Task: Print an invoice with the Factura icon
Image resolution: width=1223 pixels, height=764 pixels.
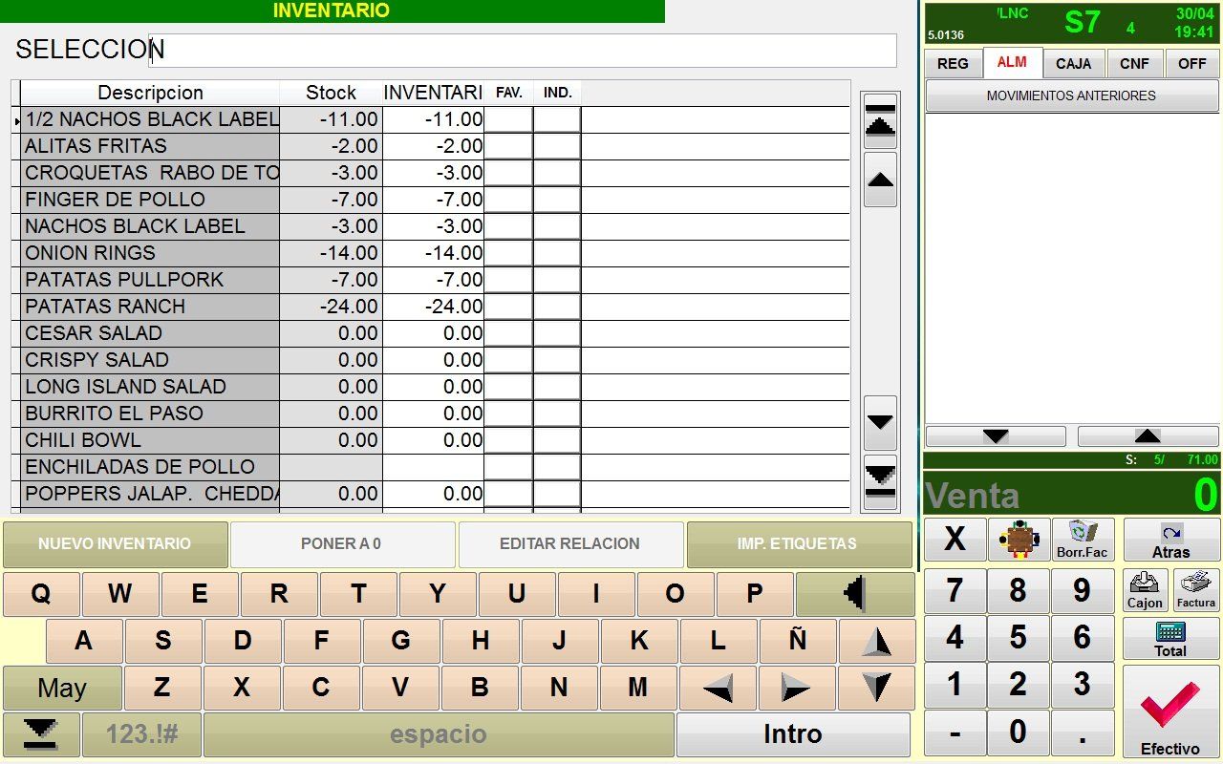Action: point(1196,590)
